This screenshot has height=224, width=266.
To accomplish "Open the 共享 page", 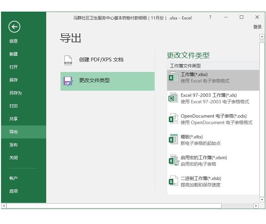I will [13, 119].
